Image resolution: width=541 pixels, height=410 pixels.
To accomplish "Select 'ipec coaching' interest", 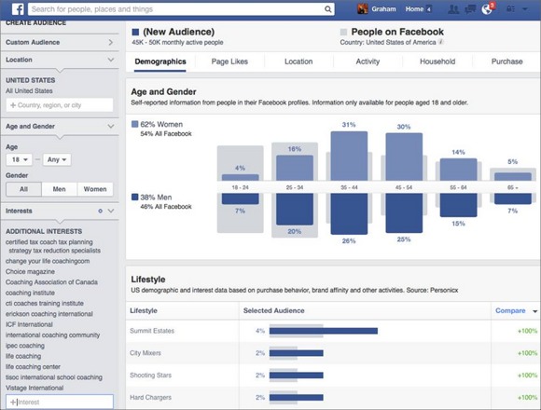I will tap(25, 346).
